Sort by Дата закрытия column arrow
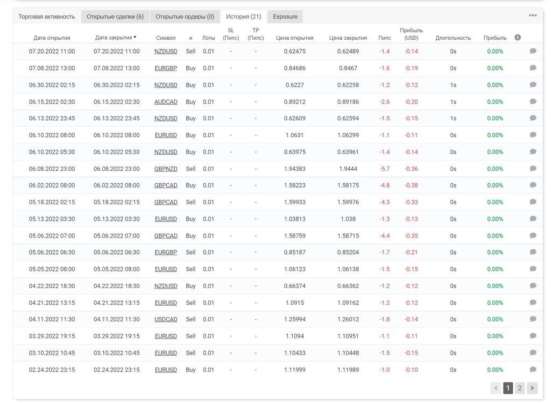Viewport: 551px width, 403px height. click(135, 37)
